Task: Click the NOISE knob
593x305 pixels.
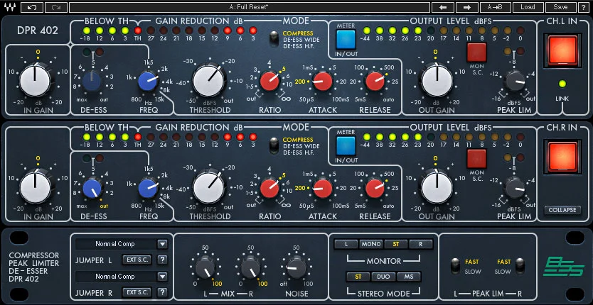Action: [x=296, y=267]
